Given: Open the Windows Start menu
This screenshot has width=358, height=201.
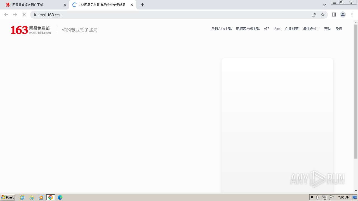Looking at the screenshot, I should 8,197.
